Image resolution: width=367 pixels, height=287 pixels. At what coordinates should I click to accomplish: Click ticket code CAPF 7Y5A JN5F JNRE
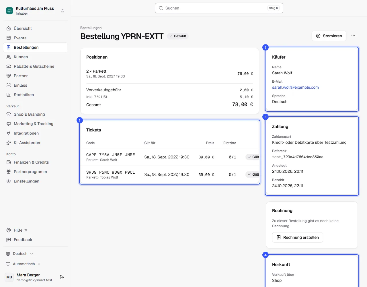tap(111, 155)
